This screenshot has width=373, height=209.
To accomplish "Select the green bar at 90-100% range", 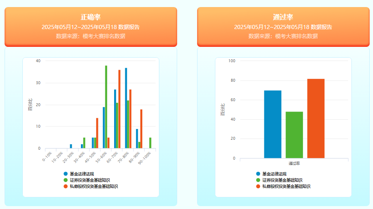I will coord(150,143).
